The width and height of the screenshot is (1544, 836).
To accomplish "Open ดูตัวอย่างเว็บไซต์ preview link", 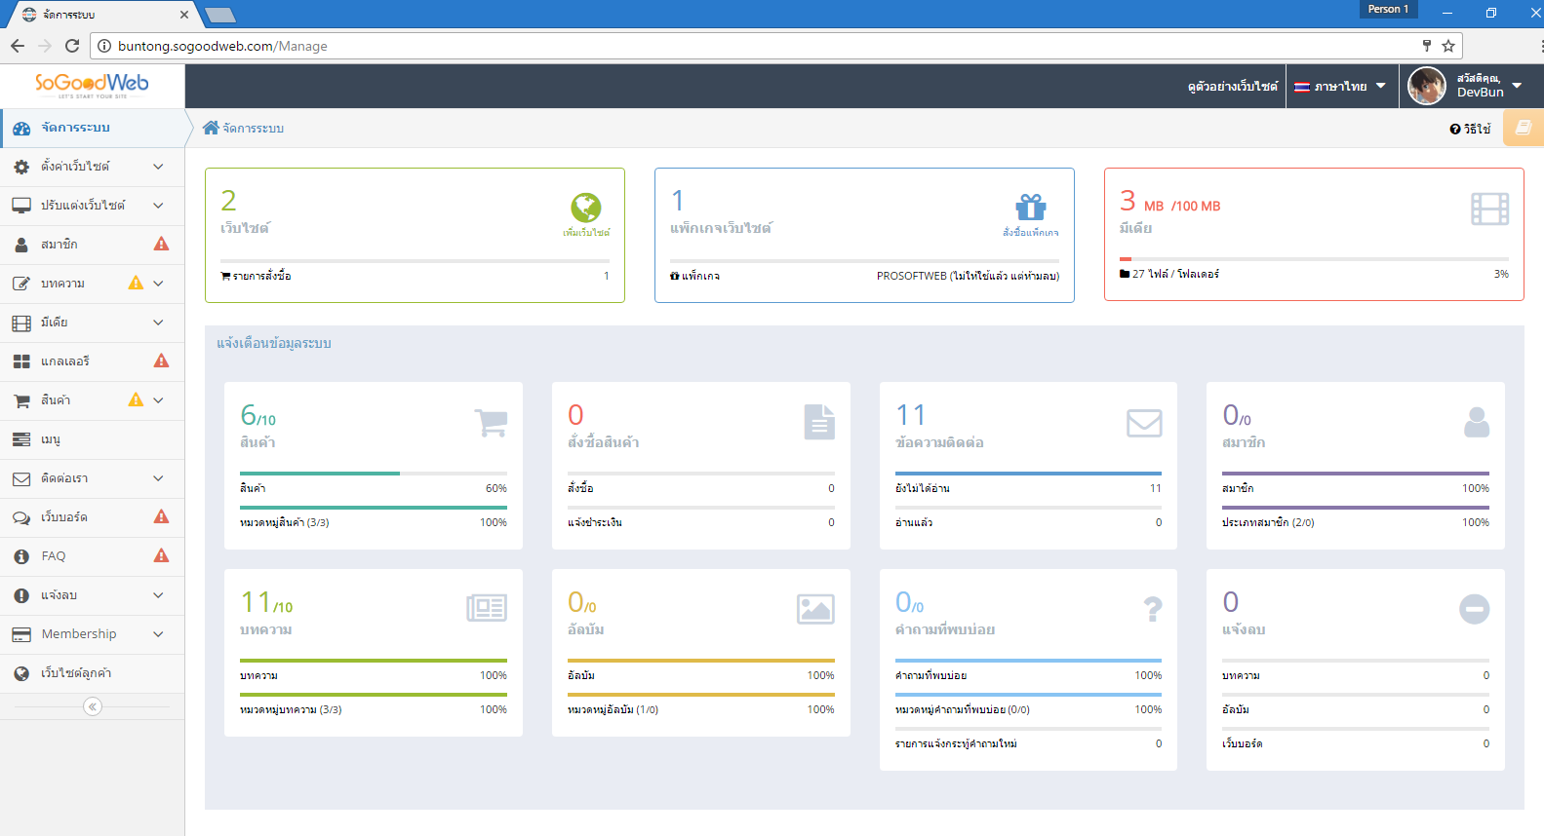I will coord(1232,87).
